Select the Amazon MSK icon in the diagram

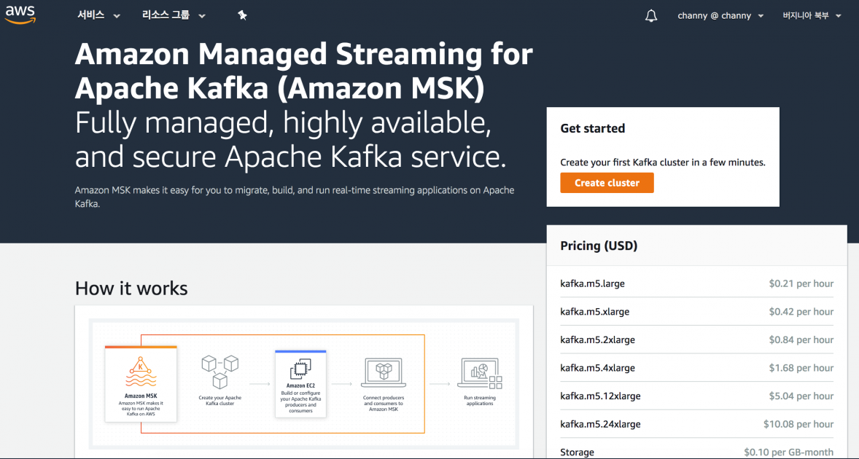tap(140, 372)
